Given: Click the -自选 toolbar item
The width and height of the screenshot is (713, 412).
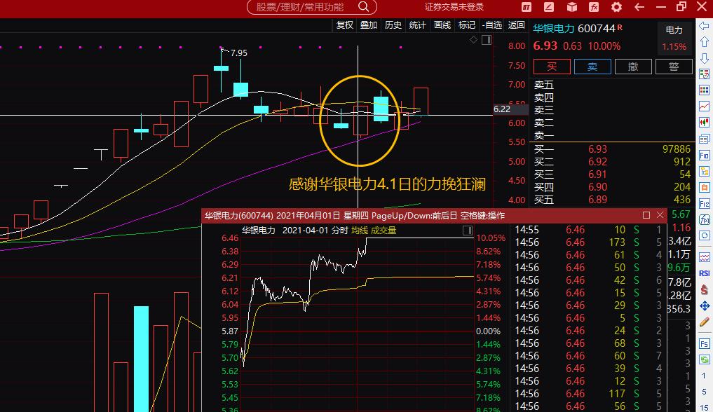Looking at the screenshot, I should (492, 25).
